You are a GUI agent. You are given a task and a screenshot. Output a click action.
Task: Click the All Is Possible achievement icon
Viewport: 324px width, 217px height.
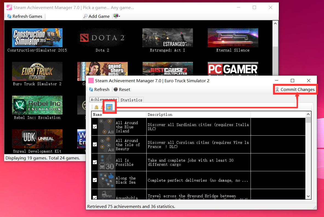click(106, 162)
